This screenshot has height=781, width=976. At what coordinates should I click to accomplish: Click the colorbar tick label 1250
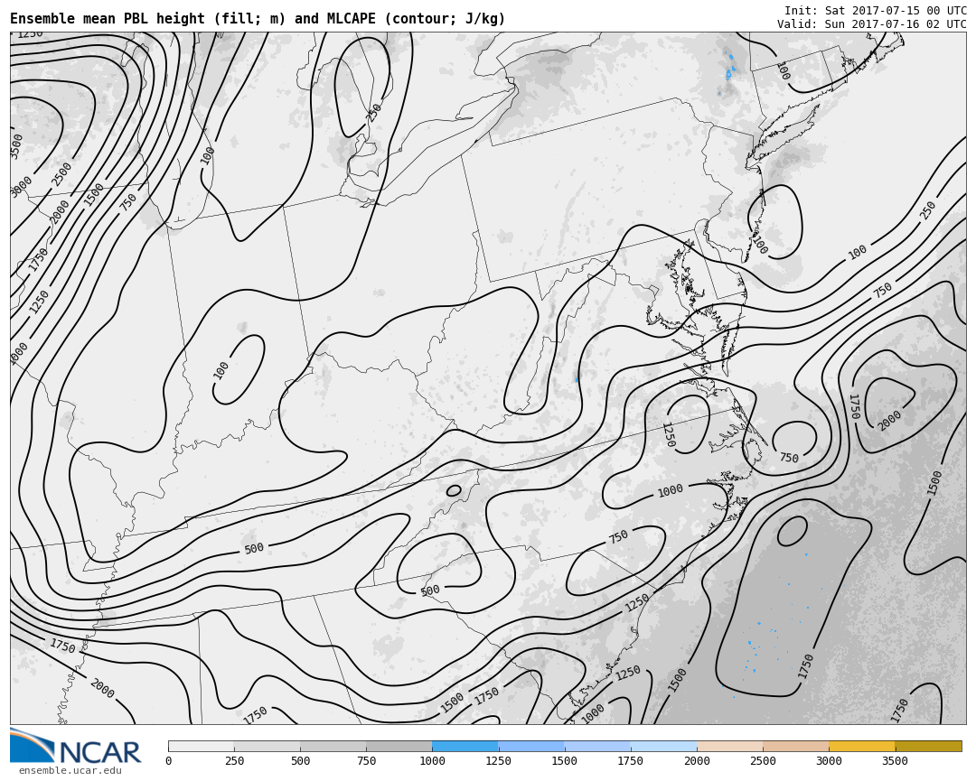498,760
